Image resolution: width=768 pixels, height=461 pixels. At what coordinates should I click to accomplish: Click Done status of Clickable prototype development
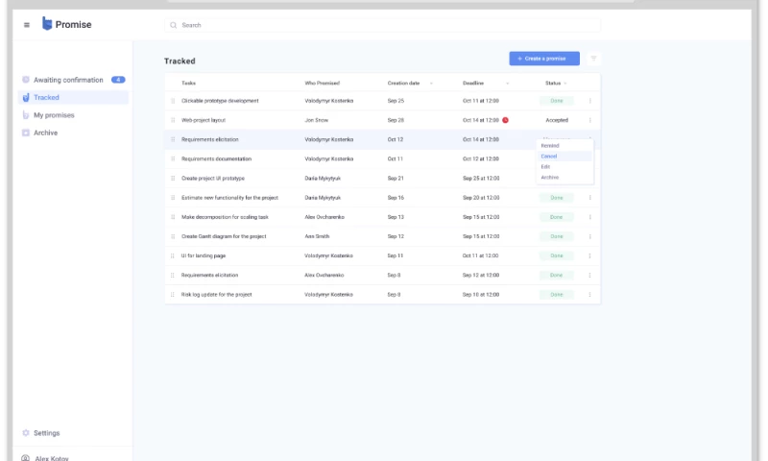click(x=557, y=101)
